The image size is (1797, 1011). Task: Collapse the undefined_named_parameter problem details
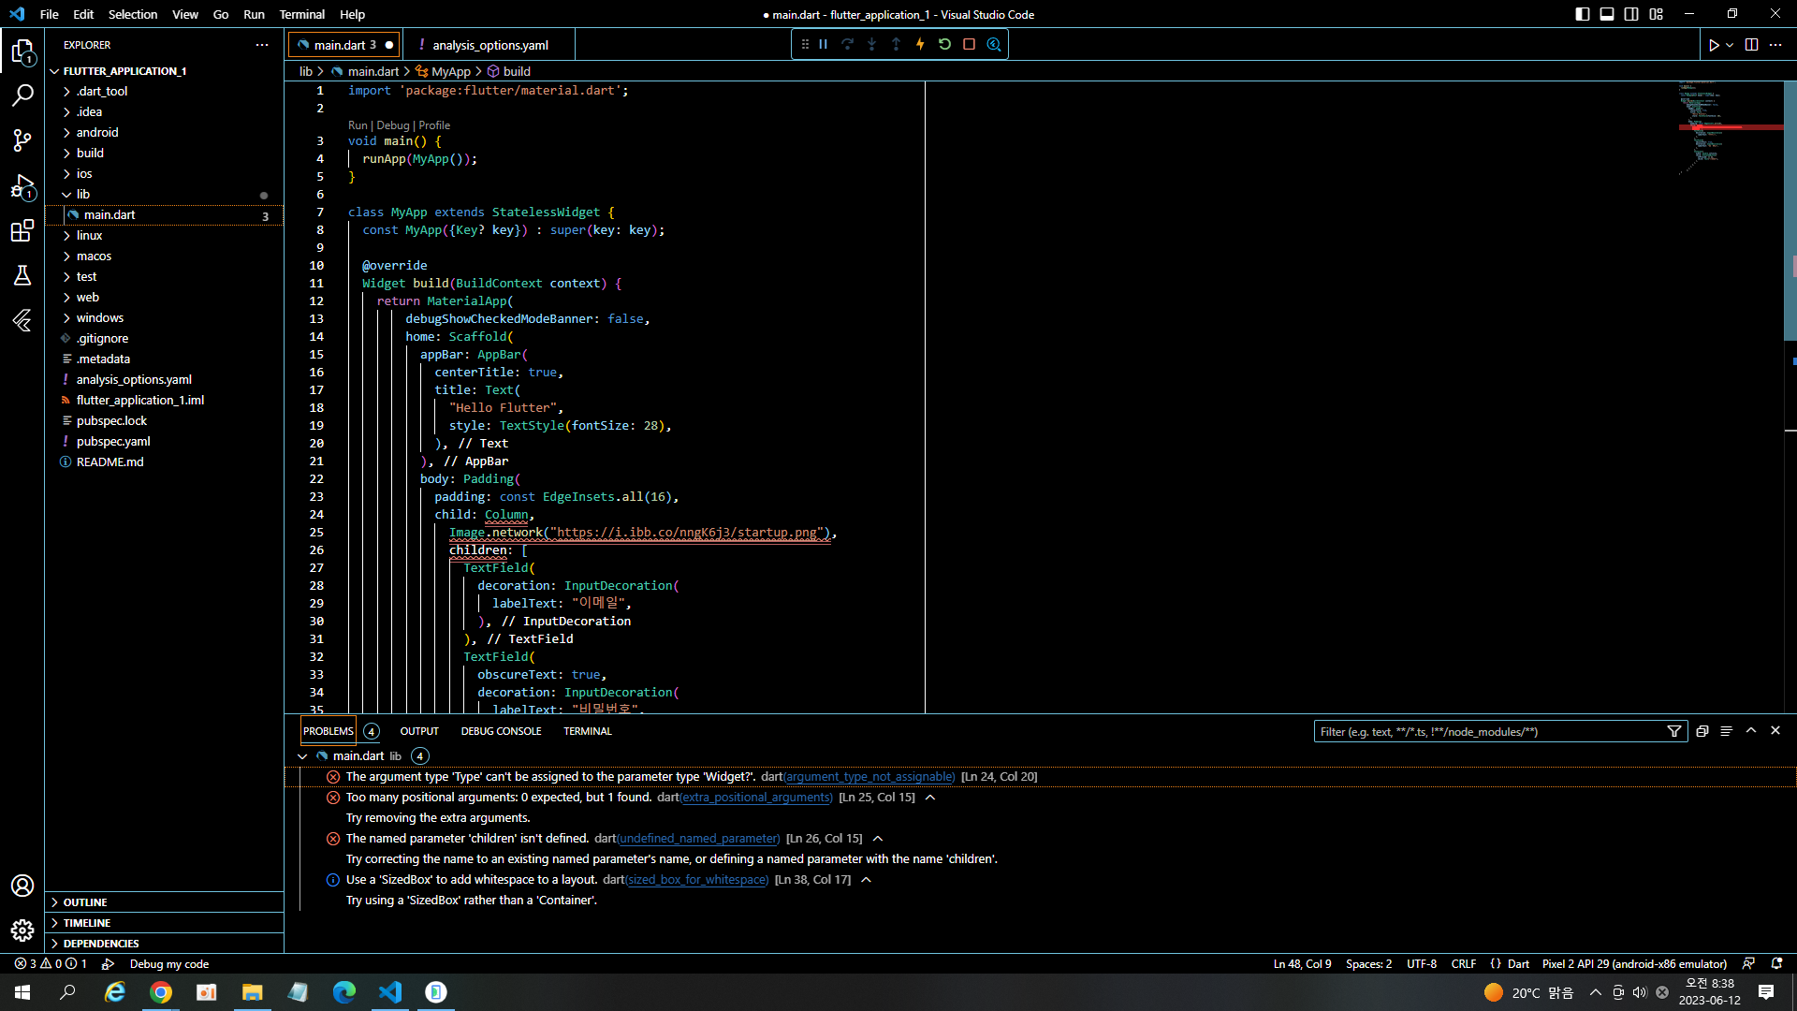click(x=878, y=839)
